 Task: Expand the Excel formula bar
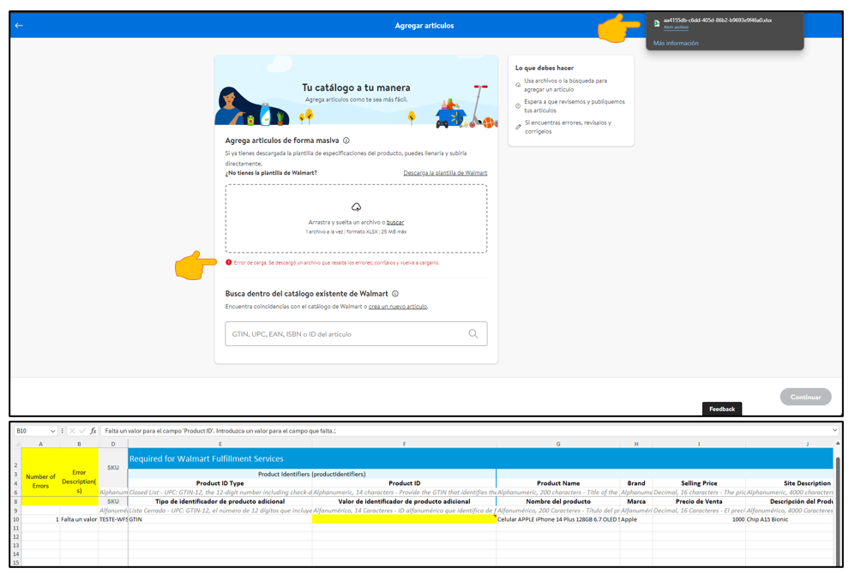coord(834,431)
